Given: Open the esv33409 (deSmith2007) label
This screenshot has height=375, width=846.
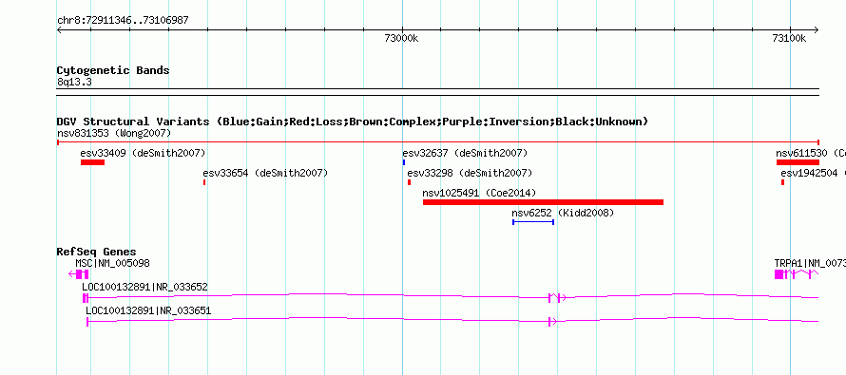Looking at the screenshot, I should pos(143,153).
